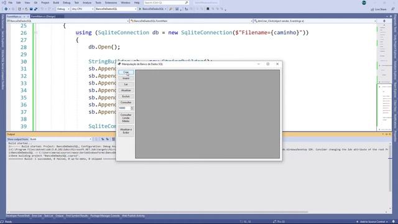398x224 pixels.
Task: Open the Edit menu
Action: coord(19,2)
